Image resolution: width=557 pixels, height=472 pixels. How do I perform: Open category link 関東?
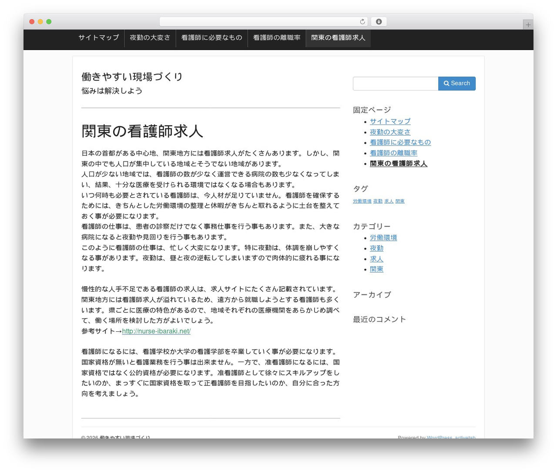pyautogui.click(x=377, y=269)
